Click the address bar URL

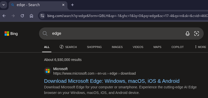(127, 16)
